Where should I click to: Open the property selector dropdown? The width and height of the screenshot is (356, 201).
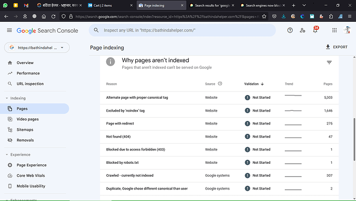(37, 48)
